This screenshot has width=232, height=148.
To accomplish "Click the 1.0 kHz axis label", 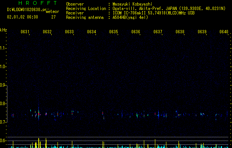I will click(3, 67).
